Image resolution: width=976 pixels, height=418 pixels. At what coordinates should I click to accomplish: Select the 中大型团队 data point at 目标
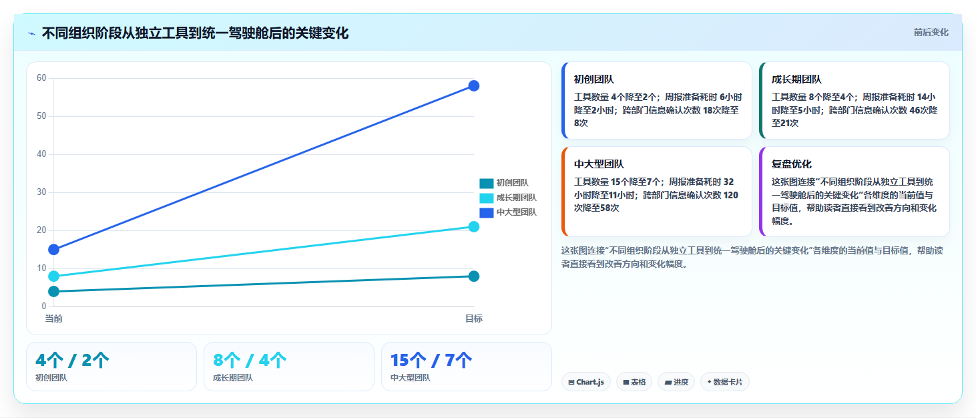click(x=474, y=85)
